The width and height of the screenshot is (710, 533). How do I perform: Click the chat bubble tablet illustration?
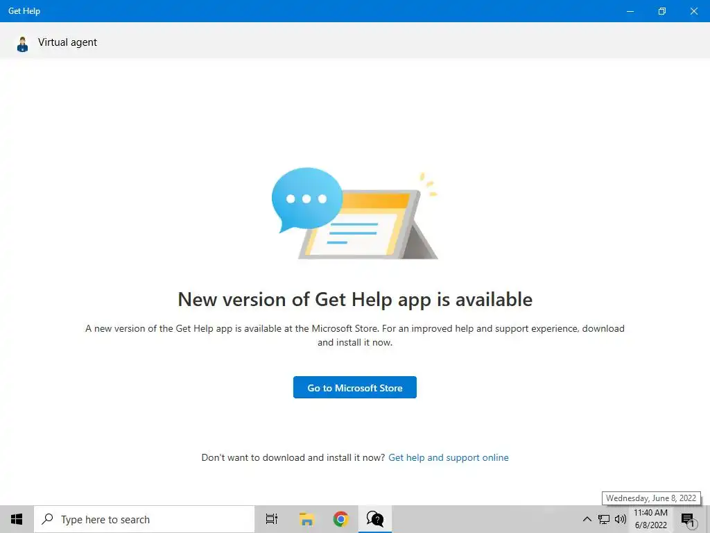[x=354, y=214]
